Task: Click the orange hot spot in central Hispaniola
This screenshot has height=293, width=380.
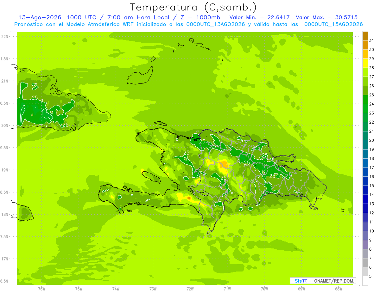Action: [x=224, y=164]
